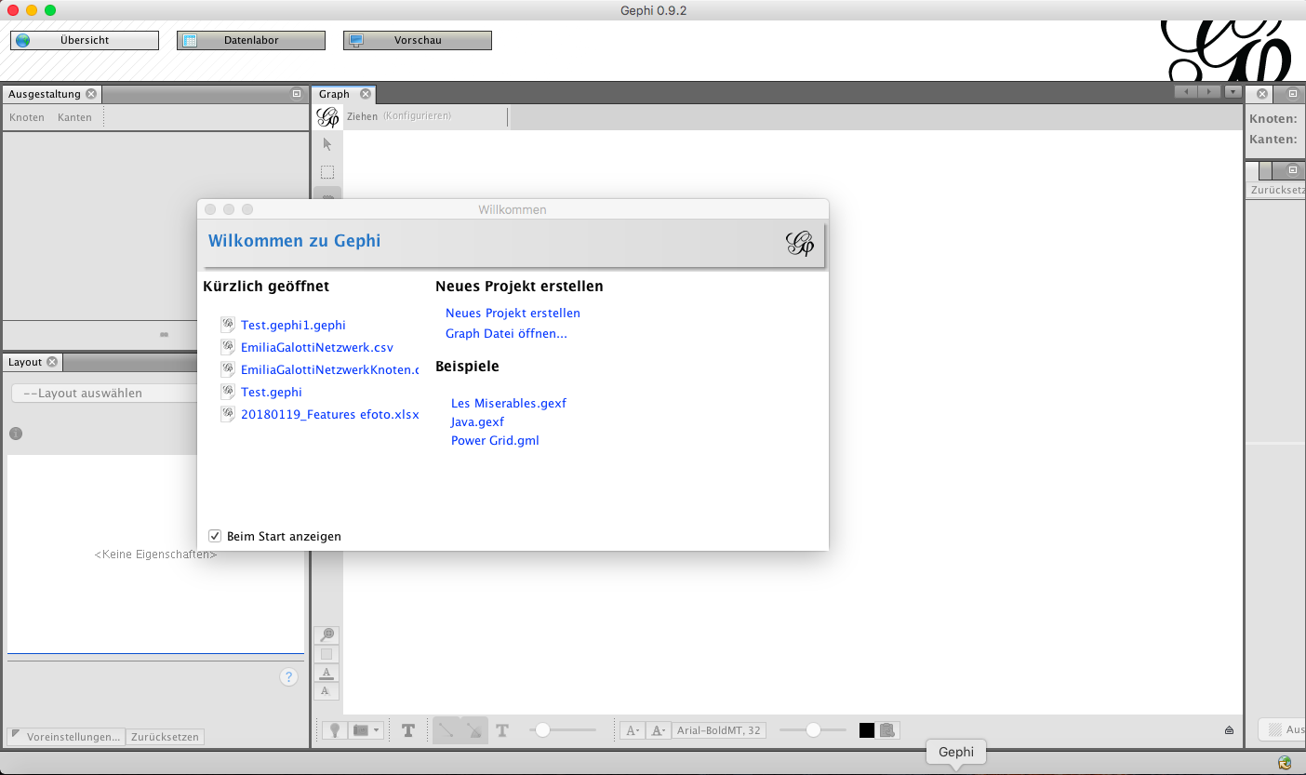The image size is (1306, 775).
Task: Open recent file EmiliaGalottiNetzwerk.csv
Action: (317, 347)
